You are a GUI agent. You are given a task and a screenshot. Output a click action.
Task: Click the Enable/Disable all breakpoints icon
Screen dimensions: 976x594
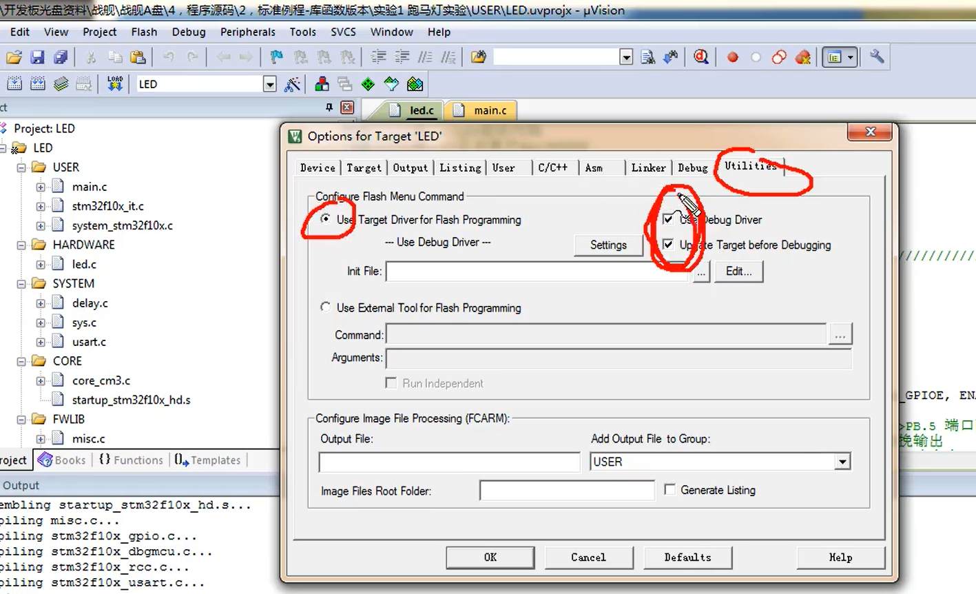[x=779, y=57]
